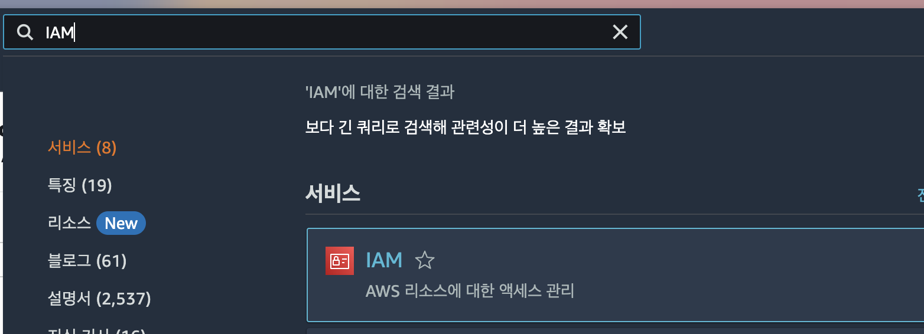Click the AWS 리소스에 대한 액세스 관리 description

470,291
